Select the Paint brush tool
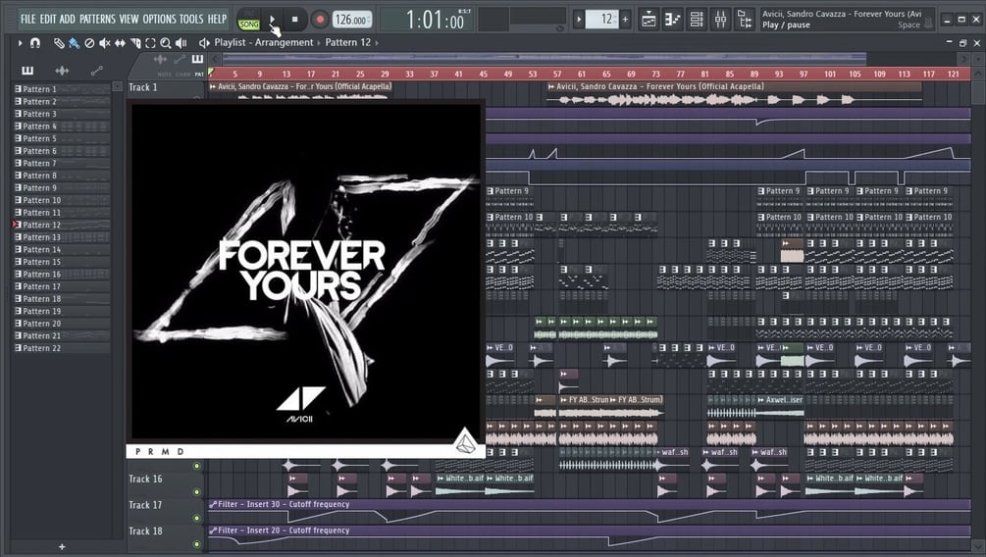Image resolution: width=986 pixels, height=557 pixels. coord(74,43)
